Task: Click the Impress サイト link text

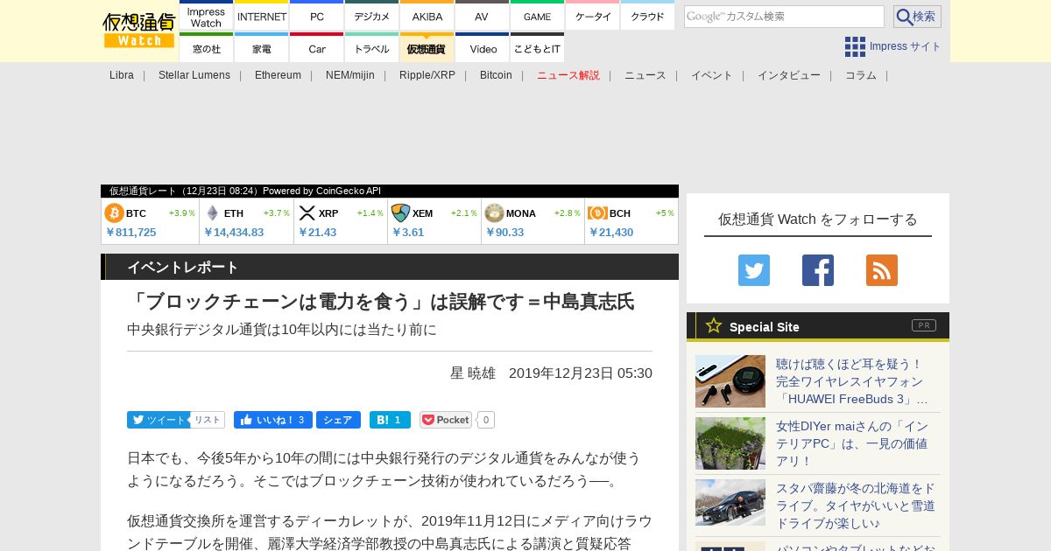Action: [906, 46]
